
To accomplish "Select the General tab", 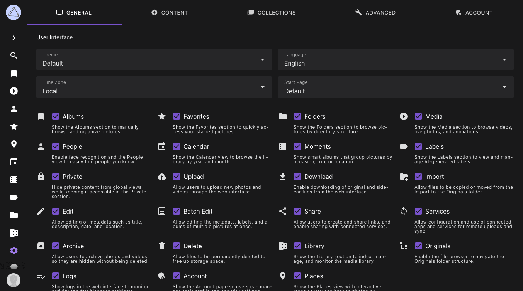I will pos(74,13).
